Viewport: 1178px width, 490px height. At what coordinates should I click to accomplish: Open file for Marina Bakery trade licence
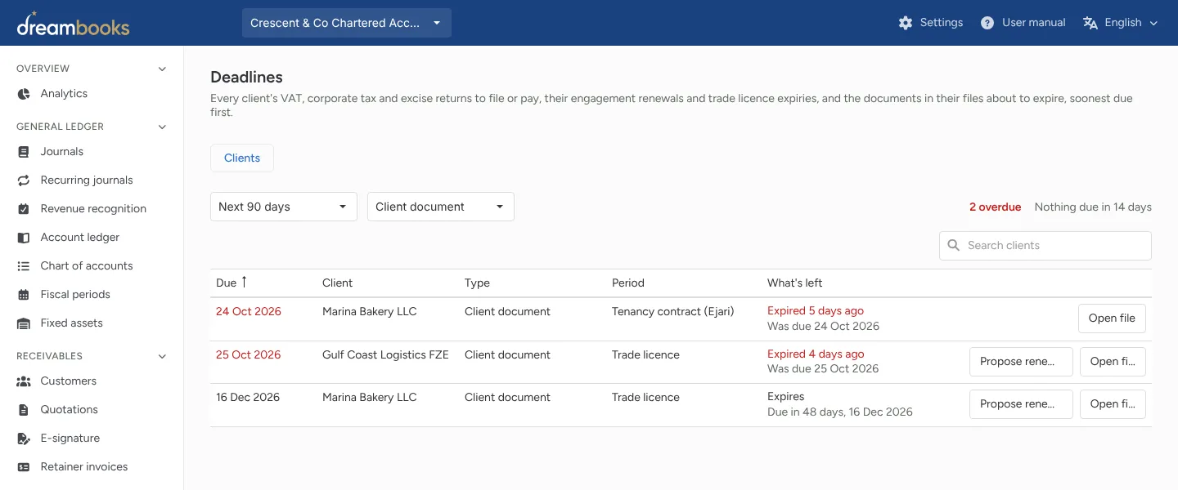tap(1113, 404)
